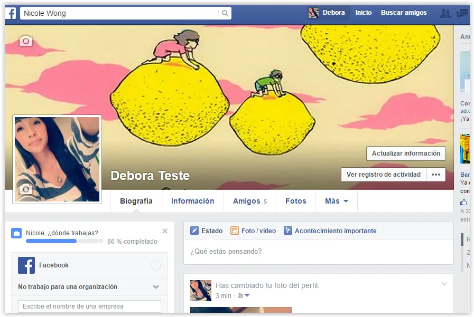Screen dimensions: 474x317
Task: Open the large profile picture
Action: tap(57, 159)
